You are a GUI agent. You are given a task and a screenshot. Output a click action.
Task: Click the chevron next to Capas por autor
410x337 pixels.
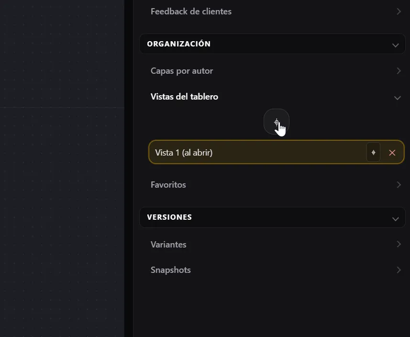click(399, 71)
